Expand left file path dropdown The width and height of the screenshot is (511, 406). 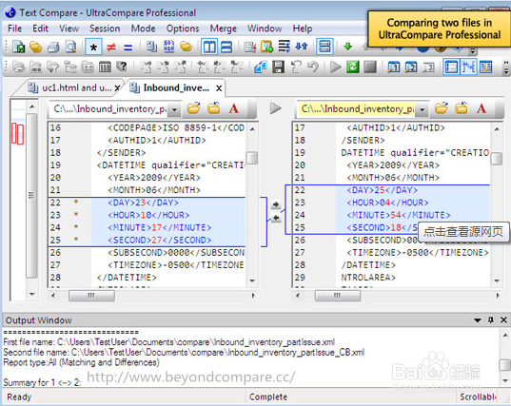click(175, 109)
